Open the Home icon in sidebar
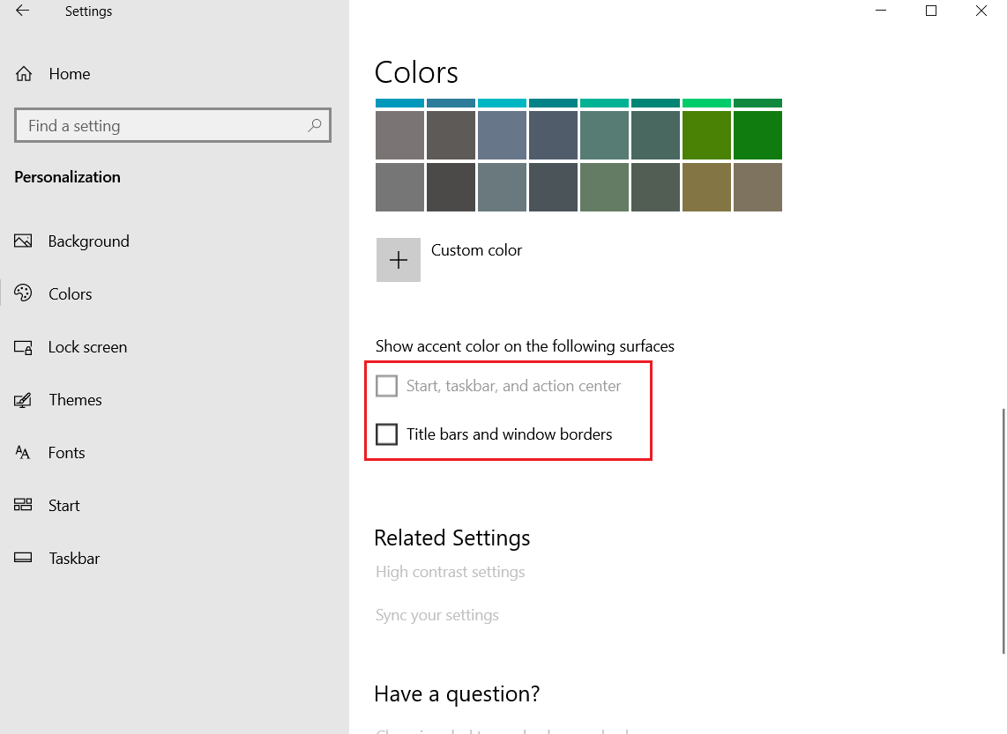The width and height of the screenshot is (1007, 734). click(x=24, y=74)
